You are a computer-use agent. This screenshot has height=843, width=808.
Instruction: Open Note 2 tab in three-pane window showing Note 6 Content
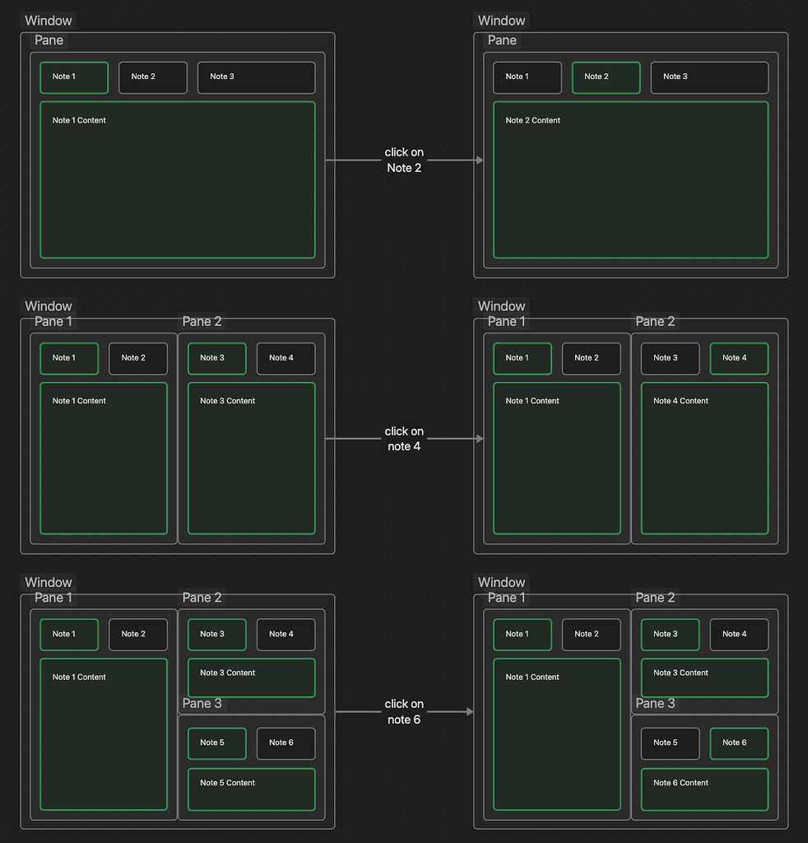click(592, 635)
